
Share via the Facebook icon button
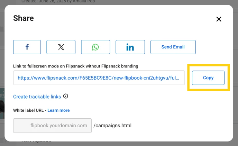tap(27, 47)
